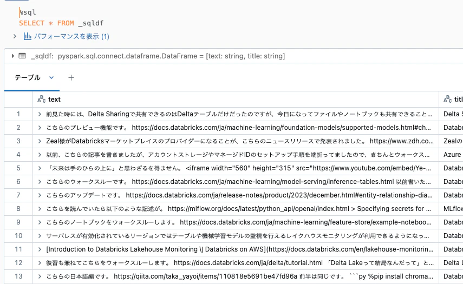Screen dimensions: 463x284
Task: Expand row 13 text cell about qiita
Action: (40, 276)
